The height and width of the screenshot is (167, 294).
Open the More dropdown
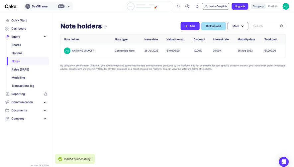tap(238, 26)
